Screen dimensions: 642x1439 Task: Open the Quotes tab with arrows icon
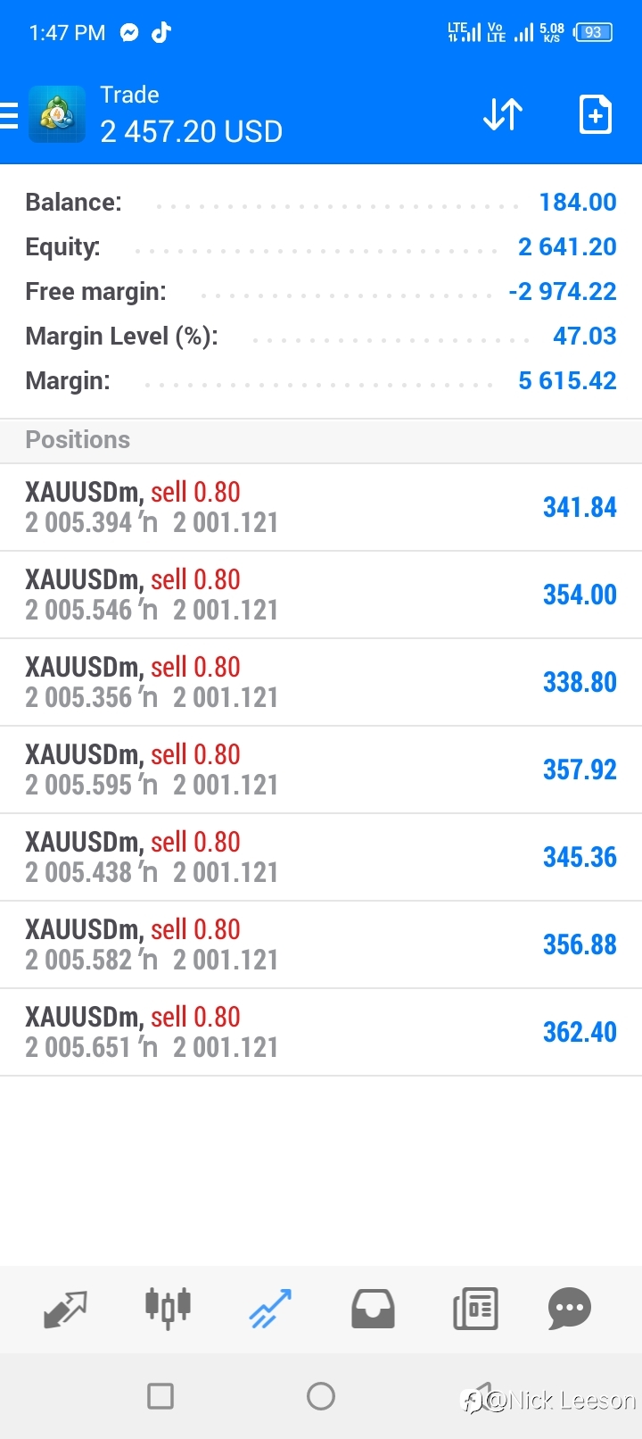65,1309
